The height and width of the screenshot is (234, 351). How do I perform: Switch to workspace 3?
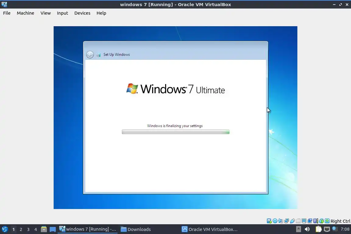(x=28, y=229)
